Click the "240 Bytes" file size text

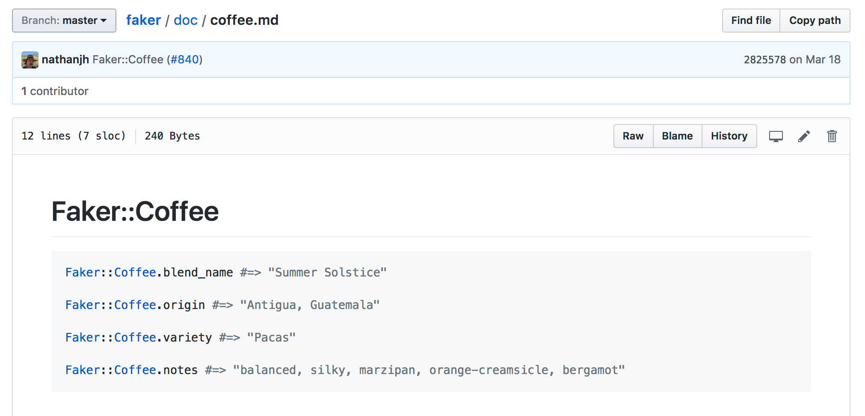pyautogui.click(x=172, y=136)
